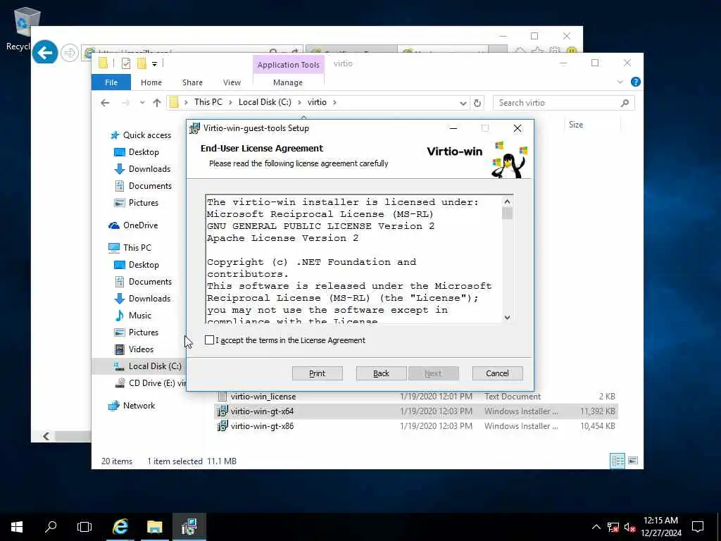Accept the License Agreement terms checkbox
This screenshot has height=541, width=721.
[x=209, y=340]
